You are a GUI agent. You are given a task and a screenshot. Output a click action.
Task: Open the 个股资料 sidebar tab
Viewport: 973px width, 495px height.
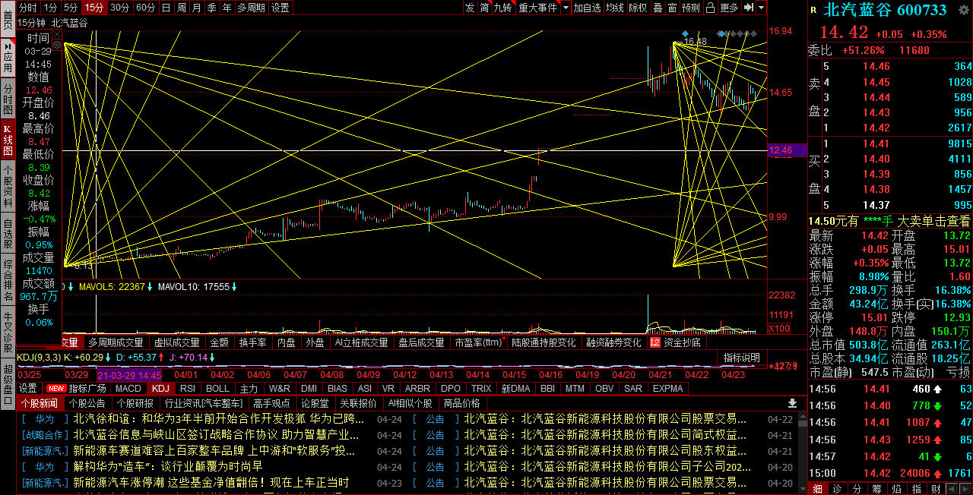click(8, 188)
